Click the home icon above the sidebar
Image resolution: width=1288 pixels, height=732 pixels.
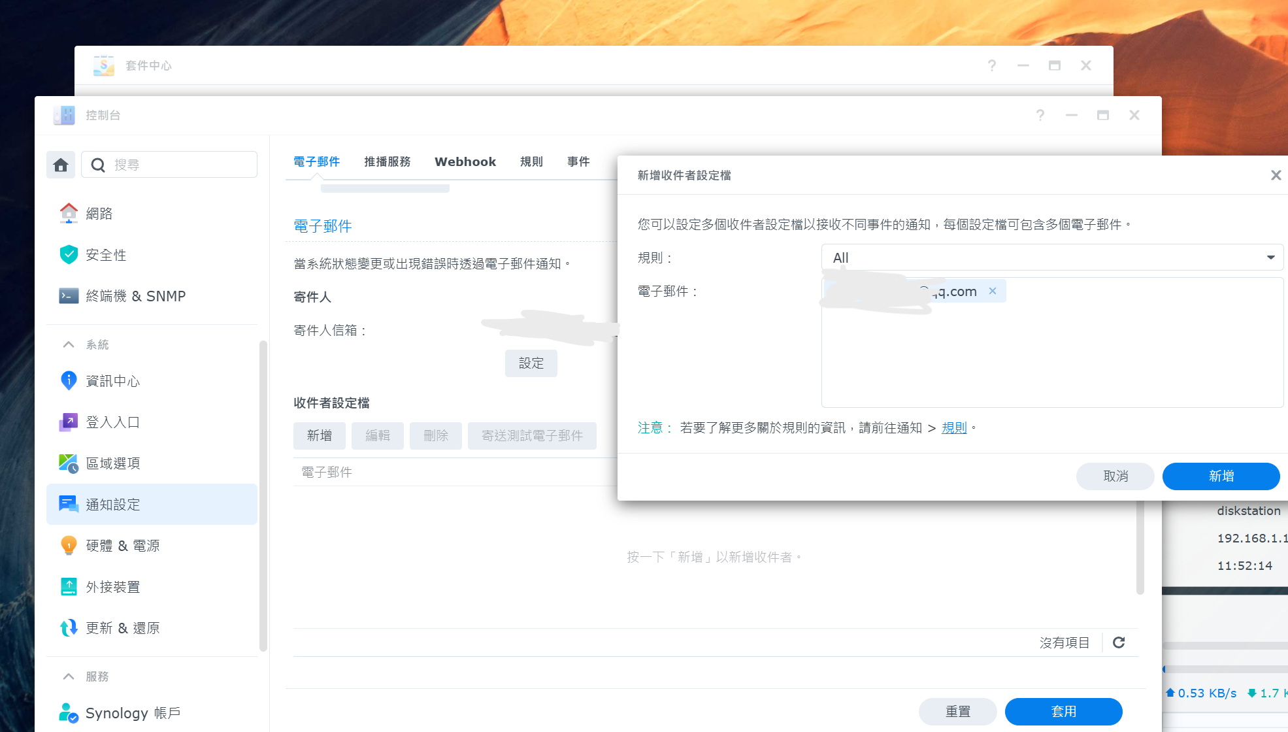(x=61, y=165)
